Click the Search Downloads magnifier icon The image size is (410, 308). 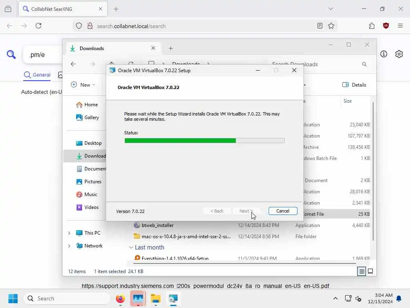(364, 64)
